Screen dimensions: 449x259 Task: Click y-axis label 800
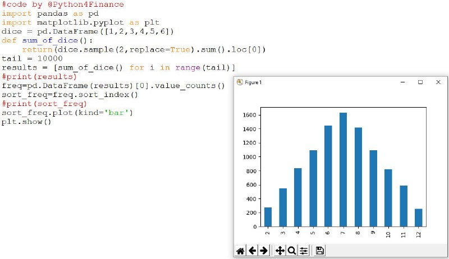click(x=251, y=170)
